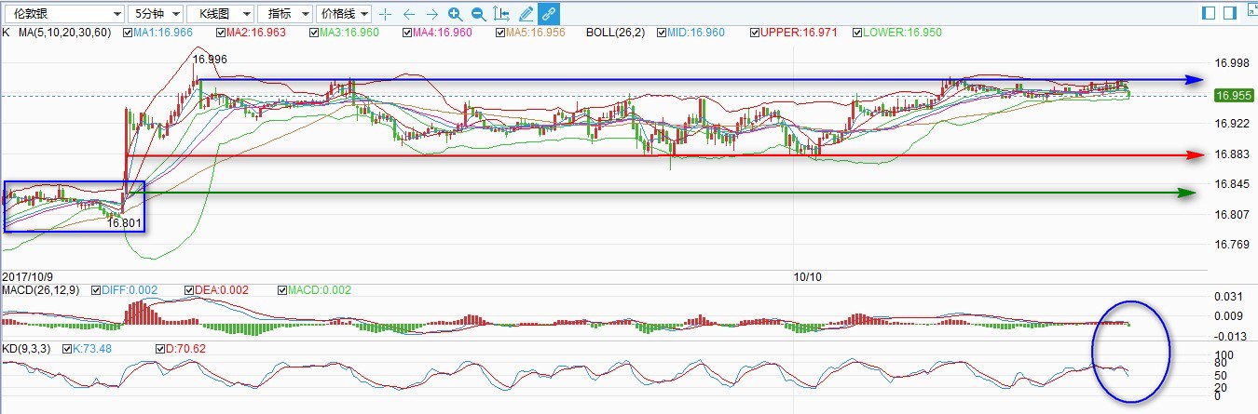1258x414 pixels.
Task: Toggle the right panel layout icon
Action: pos(1230,13)
